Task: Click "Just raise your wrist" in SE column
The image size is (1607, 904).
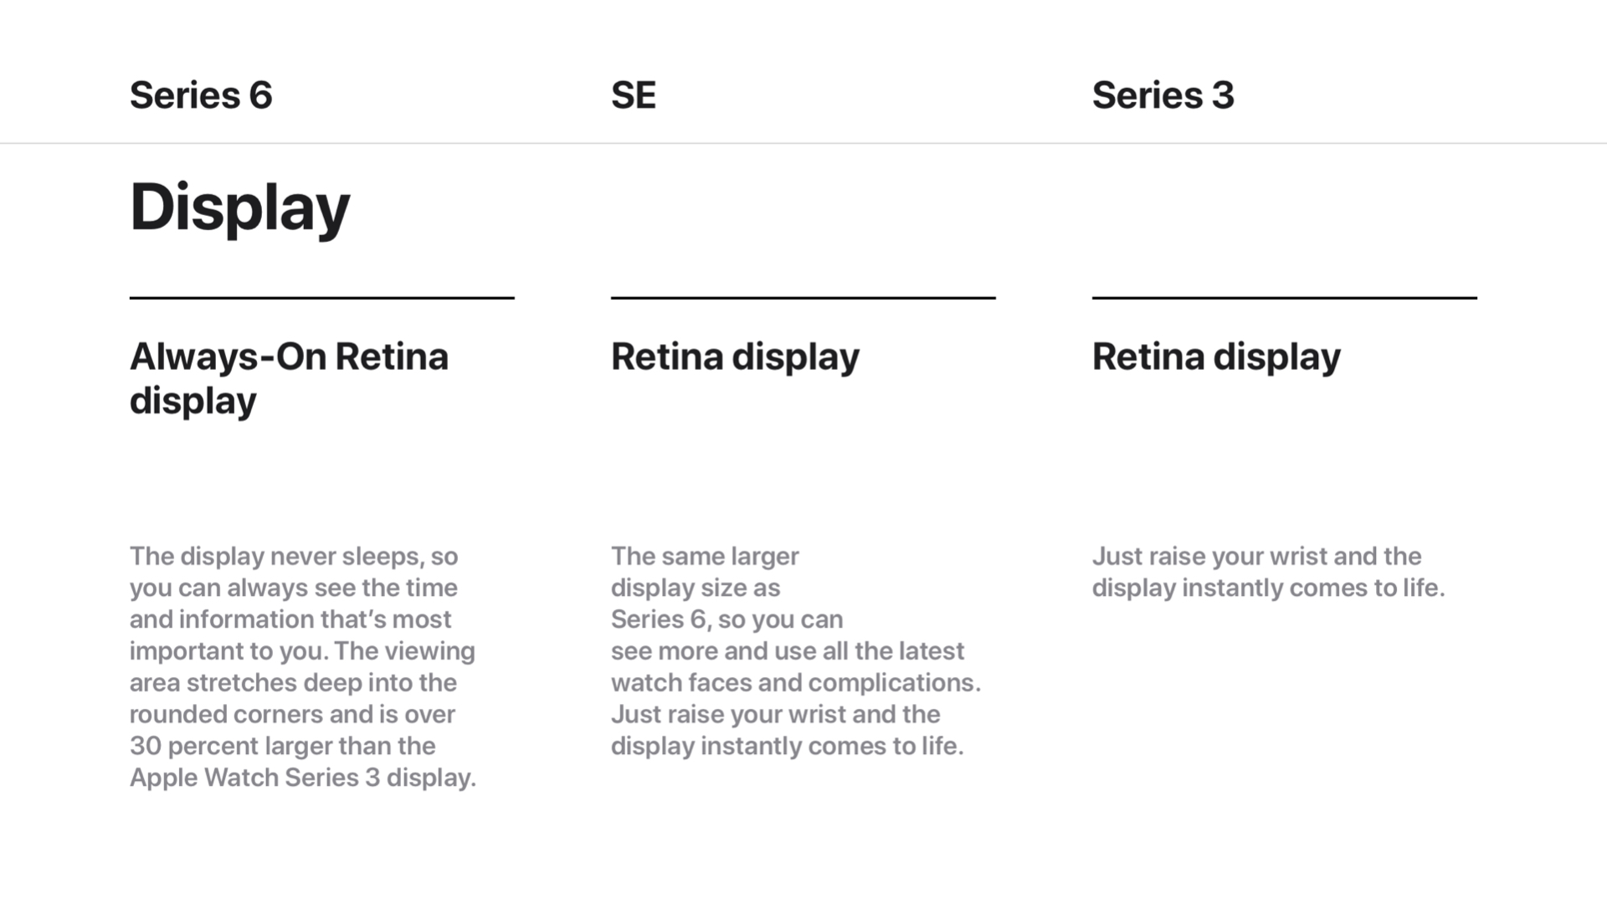Action: click(x=775, y=714)
